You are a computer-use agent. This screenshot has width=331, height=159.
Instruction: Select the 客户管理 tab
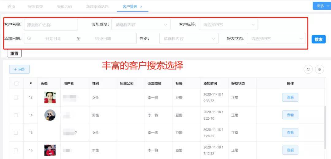click(130, 6)
